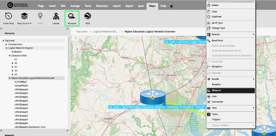Click the KMZ globe icon
The width and height of the screenshot is (276, 136).
pos(88,16)
